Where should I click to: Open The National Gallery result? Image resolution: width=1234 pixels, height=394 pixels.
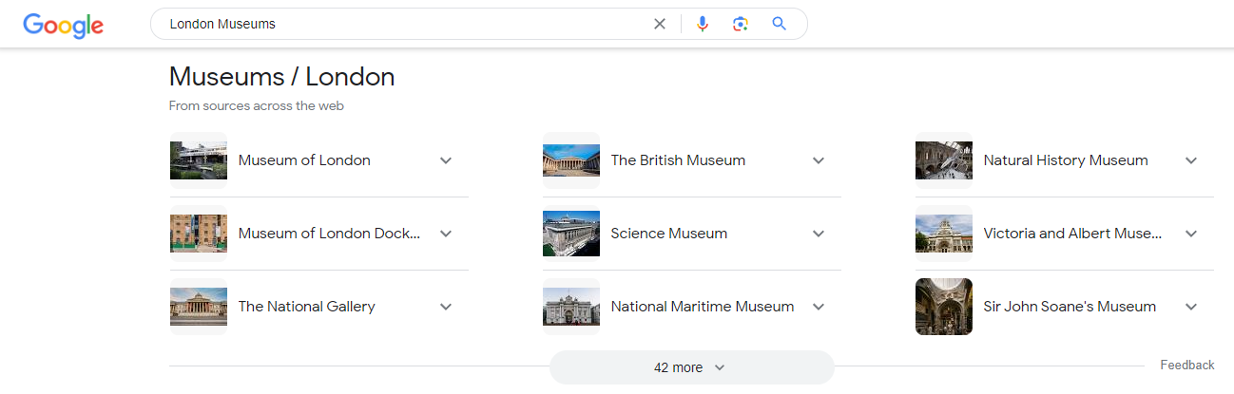pyautogui.click(x=306, y=307)
